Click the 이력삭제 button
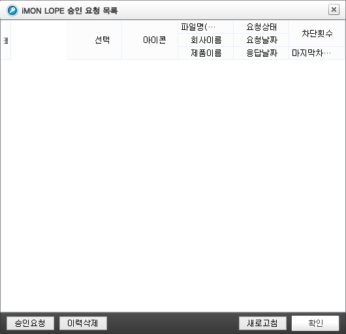The image size is (346, 334). (83, 323)
